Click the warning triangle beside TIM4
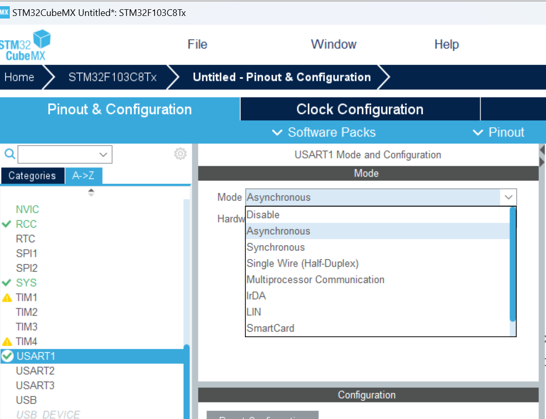Image resolution: width=546 pixels, height=419 pixels. [7, 342]
